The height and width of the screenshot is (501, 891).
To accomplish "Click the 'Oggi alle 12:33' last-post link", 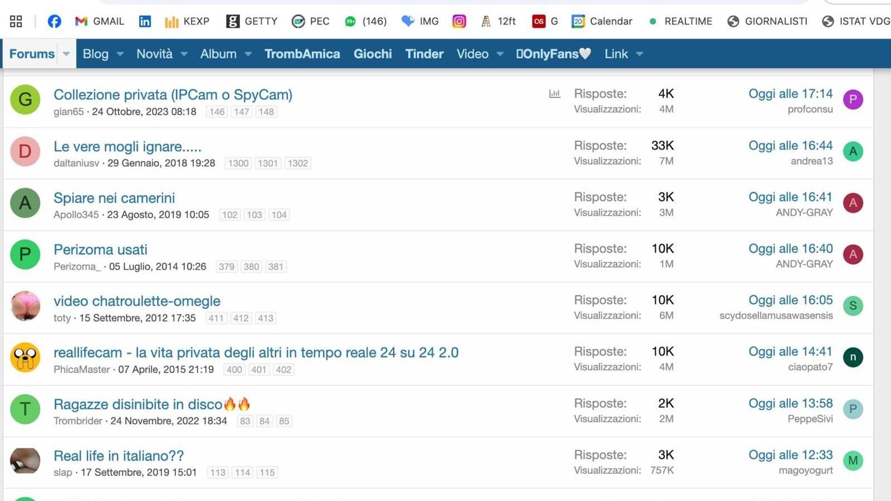I will pyautogui.click(x=790, y=455).
